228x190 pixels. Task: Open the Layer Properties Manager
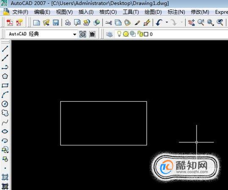(x=109, y=34)
